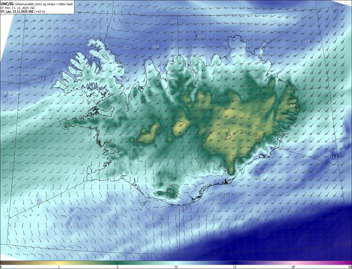This screenshot has width=352, height=269.
Task: Click the 3.0 value label near the east coast
Action: [293, 106]
